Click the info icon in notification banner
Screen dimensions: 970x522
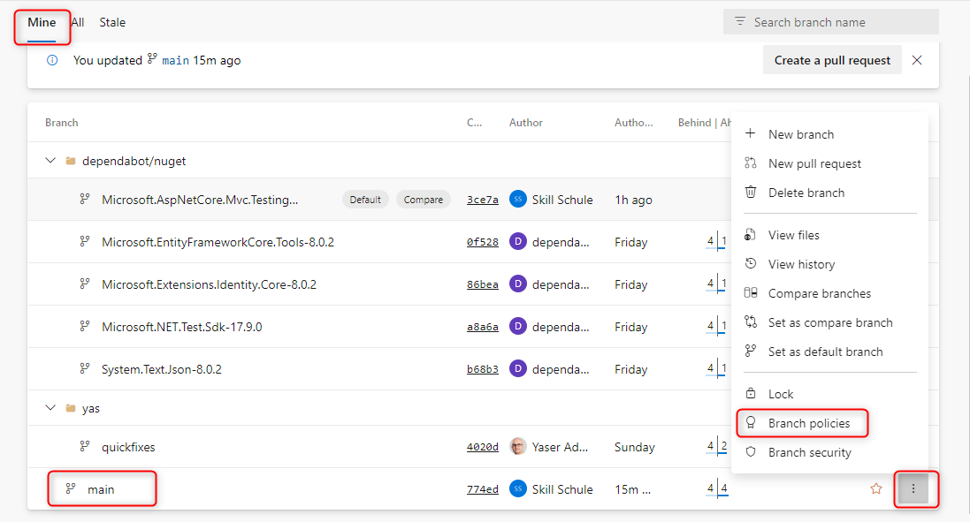tap(52, 60)
